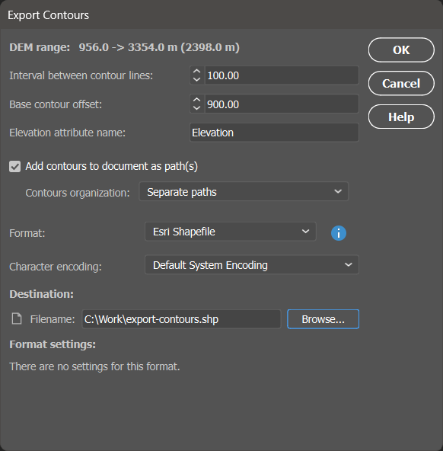Confirm the export with OK
This screenshot has width=443, height=451.
point(401,50)
